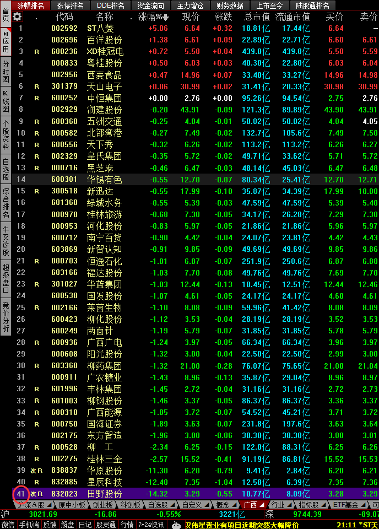Click the R marker on 天下秀 row
The height and width of the screenshot is (529, 379).
coord(37,145)
